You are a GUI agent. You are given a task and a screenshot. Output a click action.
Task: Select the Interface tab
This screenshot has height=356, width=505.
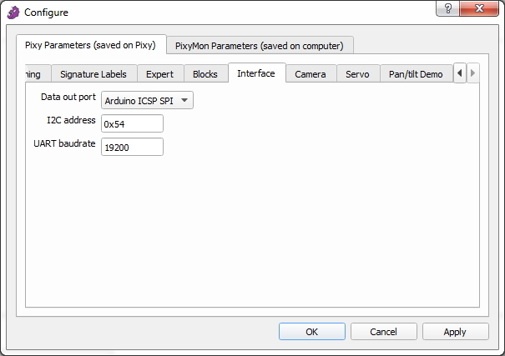[x=256, y=73]
